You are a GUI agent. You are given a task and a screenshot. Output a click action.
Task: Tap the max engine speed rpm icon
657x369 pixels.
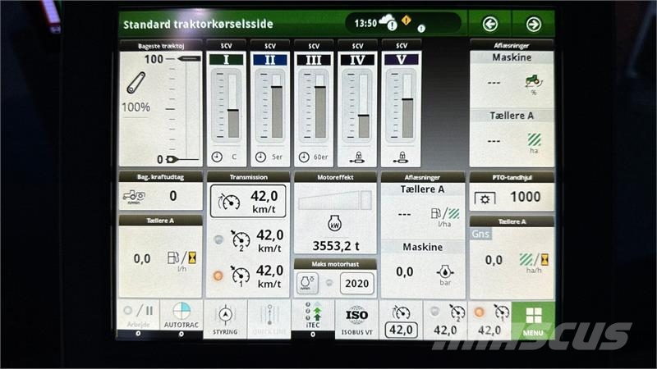(x=307, y=283)
